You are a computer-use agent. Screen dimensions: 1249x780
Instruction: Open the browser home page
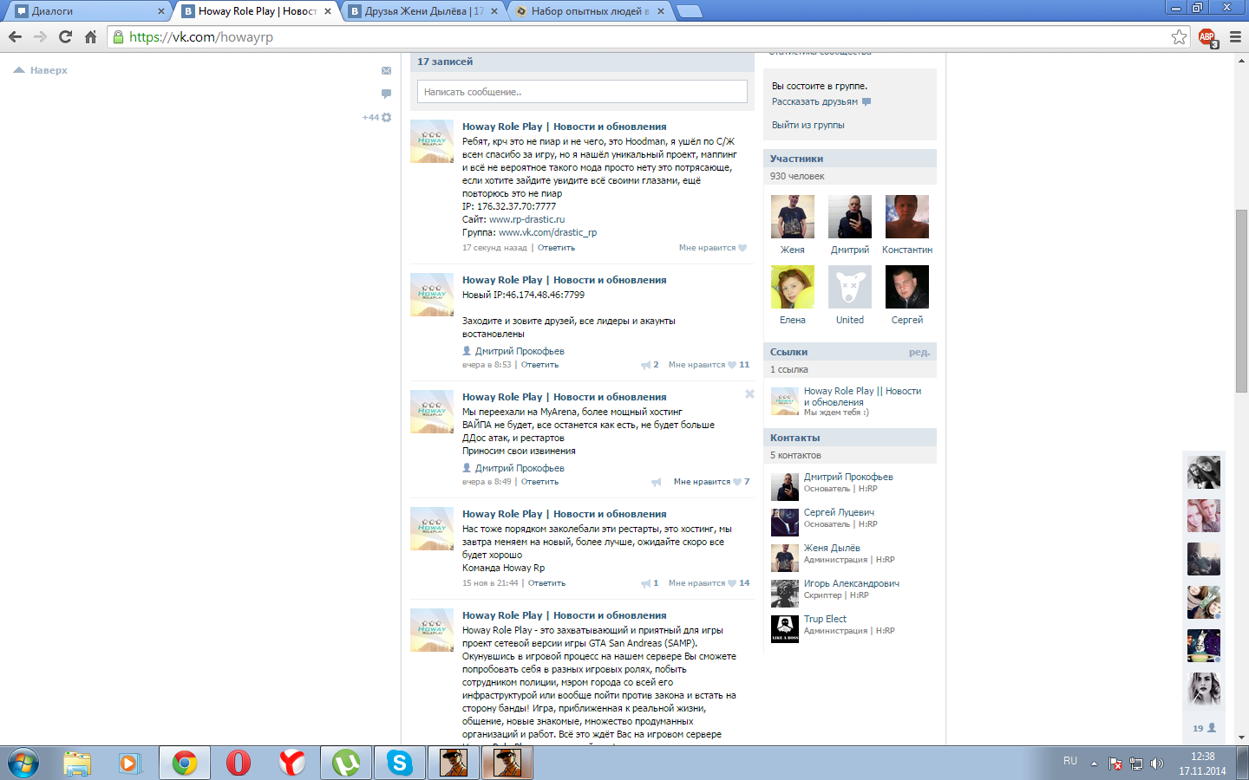(90, 36)
